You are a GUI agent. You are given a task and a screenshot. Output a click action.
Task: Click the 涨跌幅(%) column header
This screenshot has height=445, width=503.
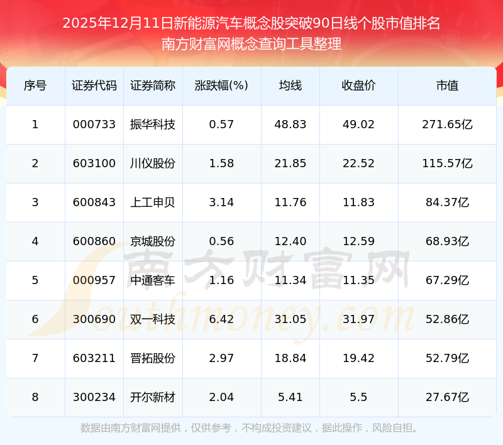[x=221, y=85]
